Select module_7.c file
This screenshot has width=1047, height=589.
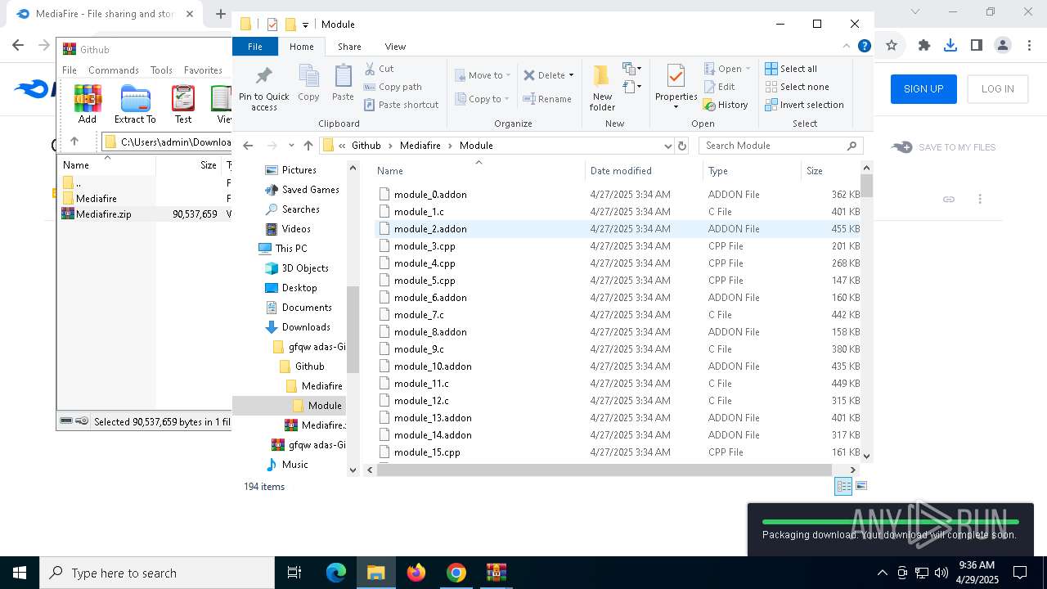click(618, 315)
